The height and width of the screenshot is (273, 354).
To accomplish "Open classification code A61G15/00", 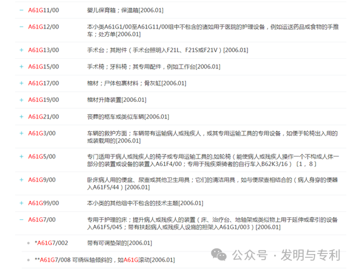I will (x=44, y=67).
